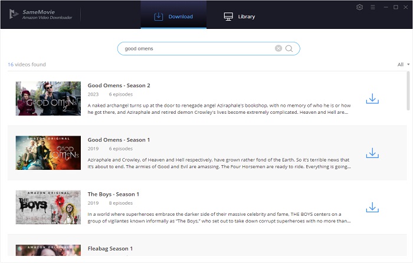The height and width of the screenshot is (263, 413).
Task: Select The Boys poster thumbnail
Action: click(x=48, y=207)
